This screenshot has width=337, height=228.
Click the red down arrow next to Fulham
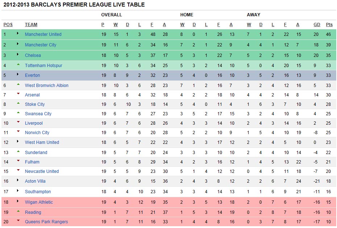(18, 161)
